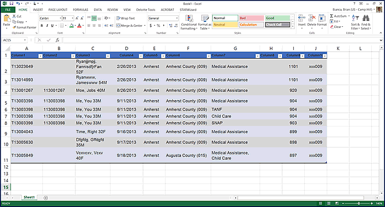The height and width of the screenshot is (207, 385).
Task: Apply Accounting dollar number format
Action: [x=151, y=25]
